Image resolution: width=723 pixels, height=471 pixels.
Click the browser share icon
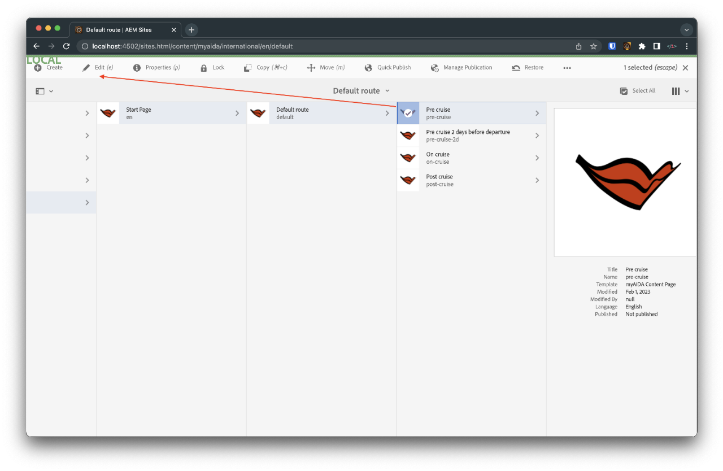tap(578, 46)
